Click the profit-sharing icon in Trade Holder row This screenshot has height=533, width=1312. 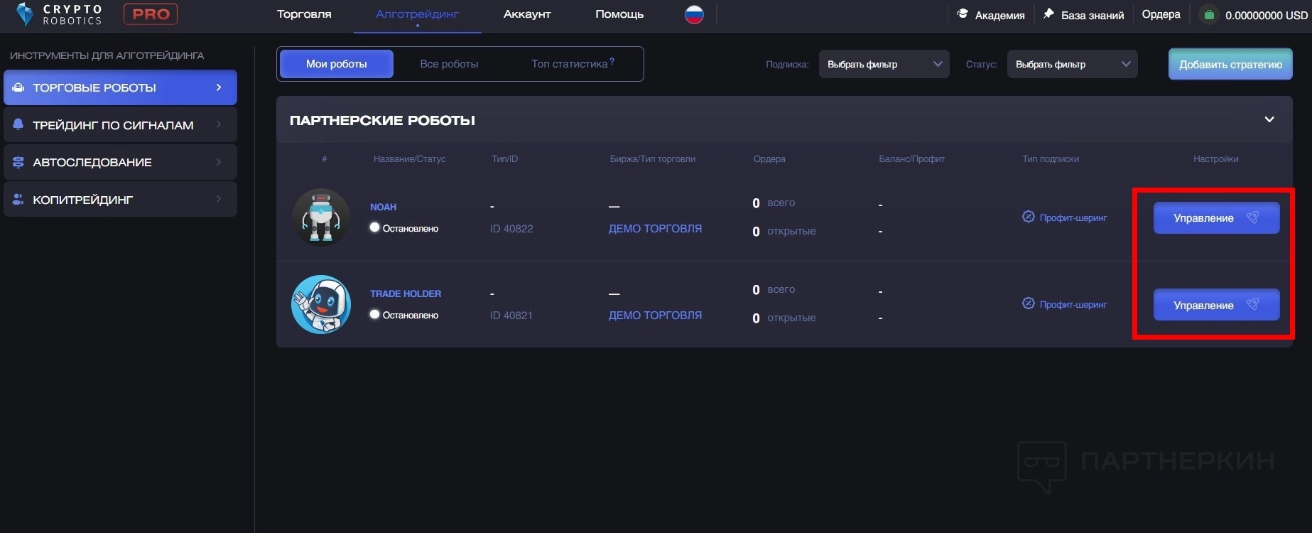[1028, 303]
